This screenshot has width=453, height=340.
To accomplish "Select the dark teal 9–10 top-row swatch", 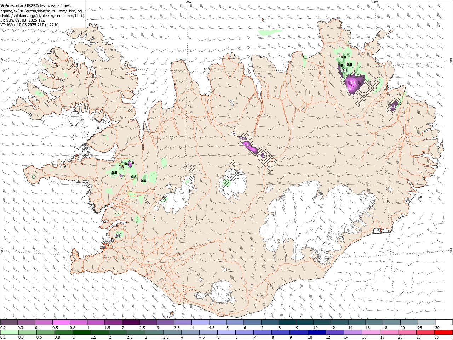I will pyautogui.click(x=305, y=323).
